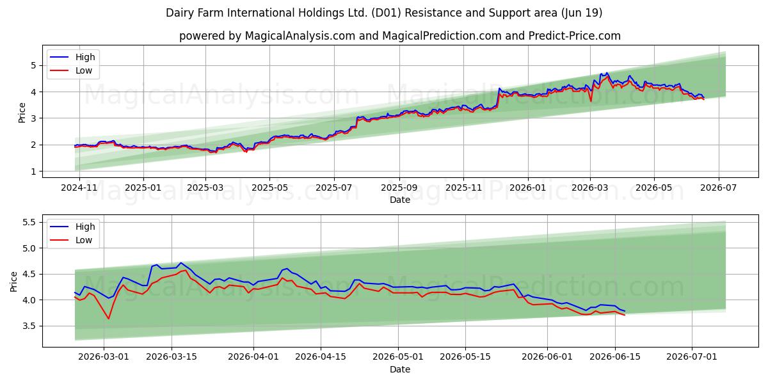
Task: Click the '2026-03' x-axis label in top chart
Action: point(589,188)
